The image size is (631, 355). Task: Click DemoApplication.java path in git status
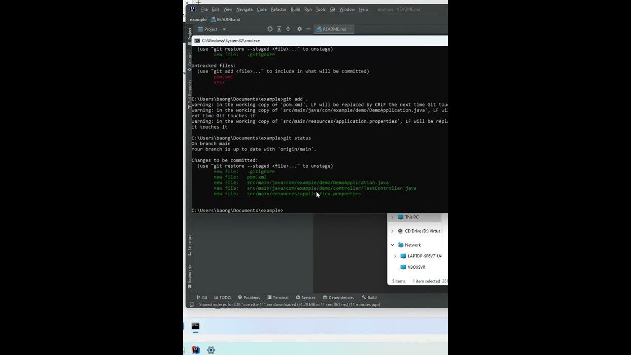[318, 182]
